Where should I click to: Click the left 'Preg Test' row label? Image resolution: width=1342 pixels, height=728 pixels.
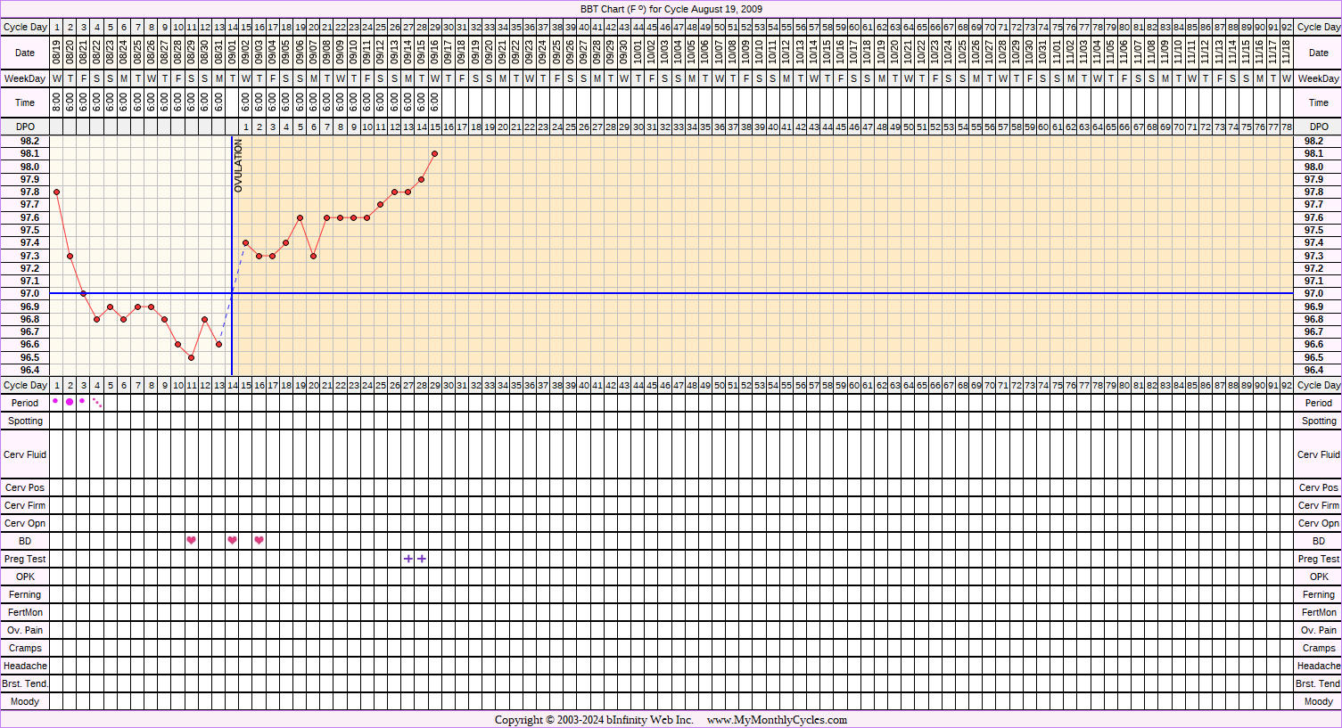click(25, 559)
